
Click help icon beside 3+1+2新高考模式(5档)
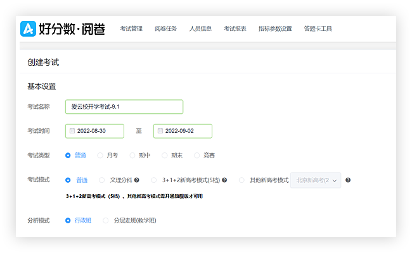224,180
